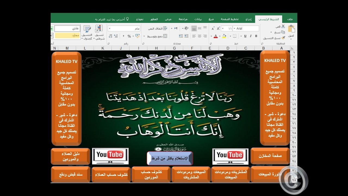
Task: Click the Customers and Suppliers guide (دليل العملاء والموردين)
Action: (70, 157)
